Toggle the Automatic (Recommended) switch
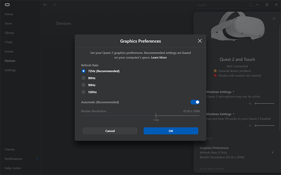This screenshot has width=281, height=175. coord(195,102)
